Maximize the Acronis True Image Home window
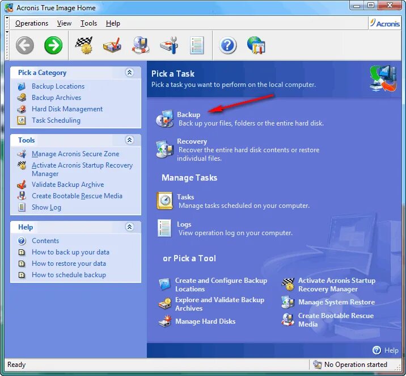The height and width of the screenshot is (376, 406). (x=371, y=5)
